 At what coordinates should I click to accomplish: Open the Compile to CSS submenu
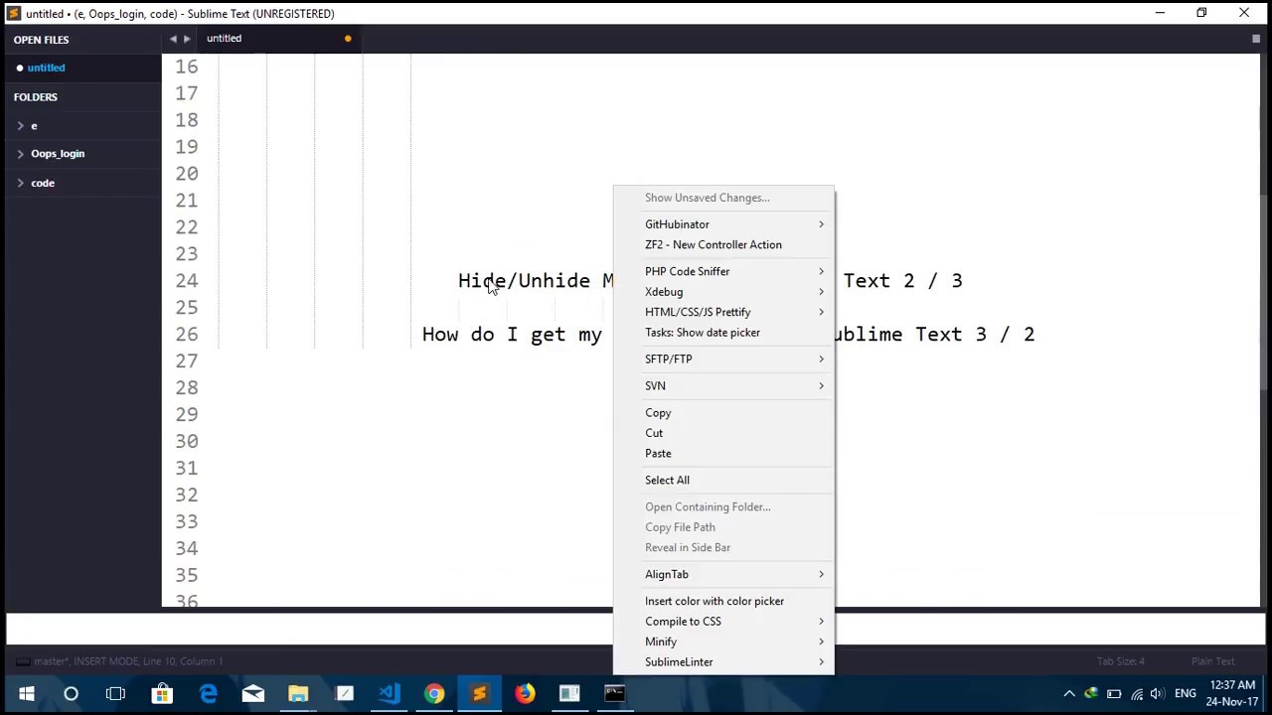tap(723, 621)
